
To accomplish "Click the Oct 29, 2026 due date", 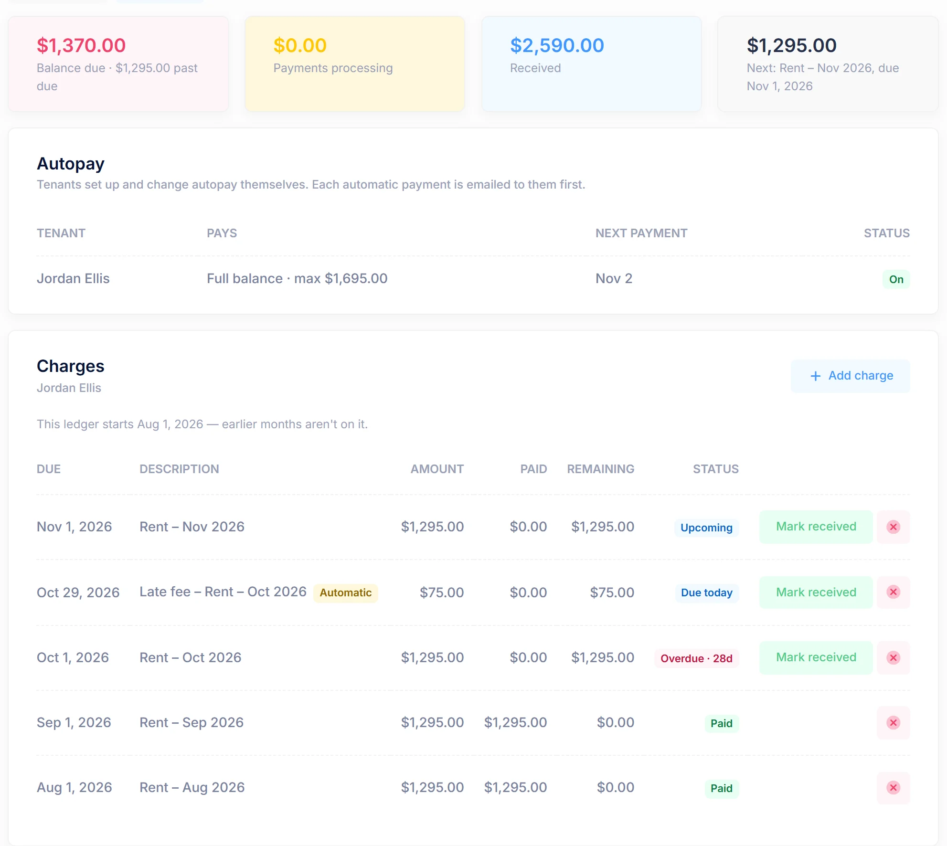I will [78, 592].
